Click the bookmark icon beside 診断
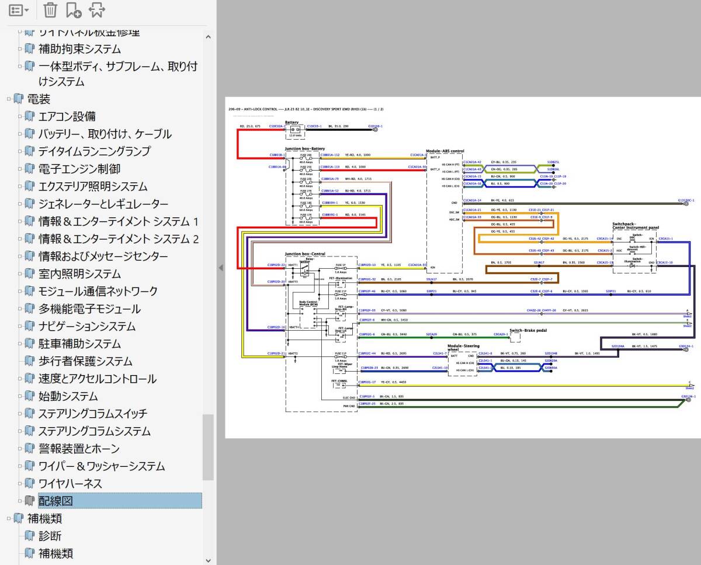701x565 pixels. [x=30, y=536]
